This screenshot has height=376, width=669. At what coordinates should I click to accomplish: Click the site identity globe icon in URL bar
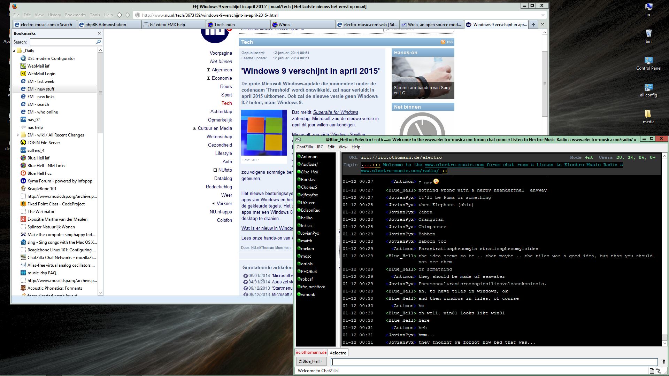coord(138,15)
